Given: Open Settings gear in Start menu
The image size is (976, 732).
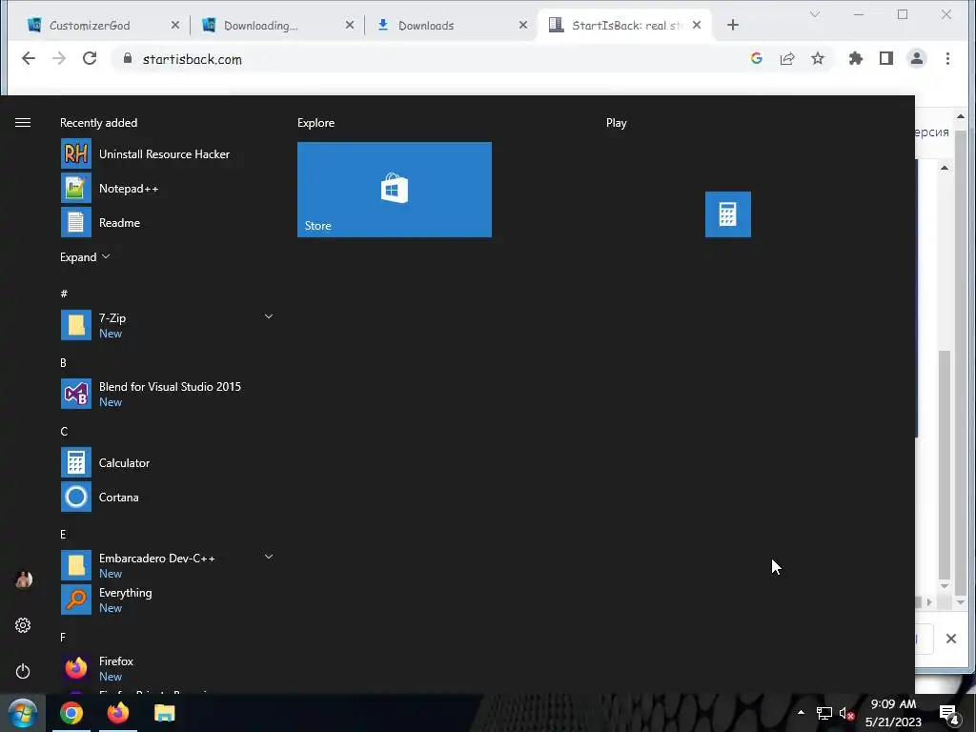Looking at the screenshot, I should pos(23,625).
